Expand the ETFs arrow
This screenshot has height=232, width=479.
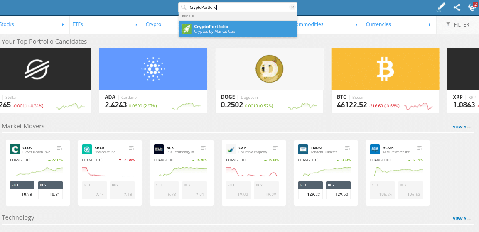137,25
